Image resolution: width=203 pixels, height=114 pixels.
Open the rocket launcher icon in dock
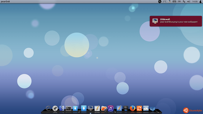click(55, 108)
